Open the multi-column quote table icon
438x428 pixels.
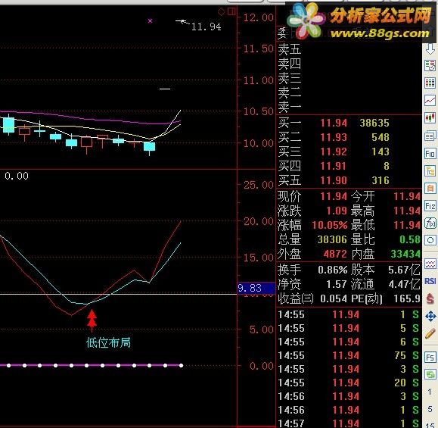pyautogui.click(x=430, y=83)
